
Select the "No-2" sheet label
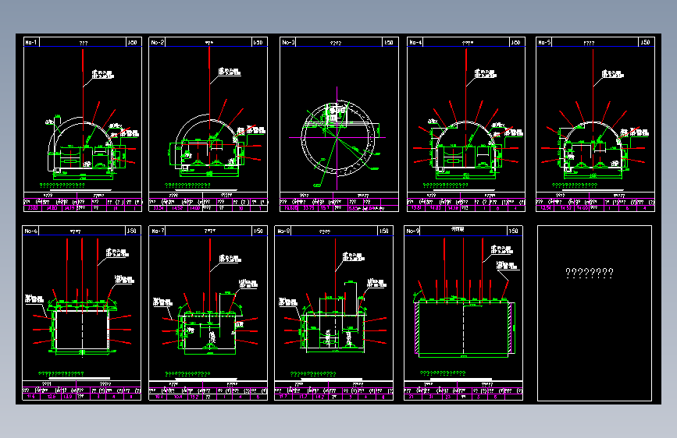point(158,42)
